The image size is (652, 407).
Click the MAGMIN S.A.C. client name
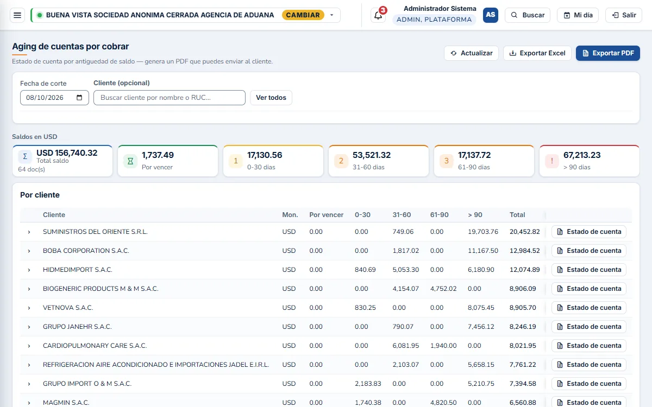tap(66, 403)
